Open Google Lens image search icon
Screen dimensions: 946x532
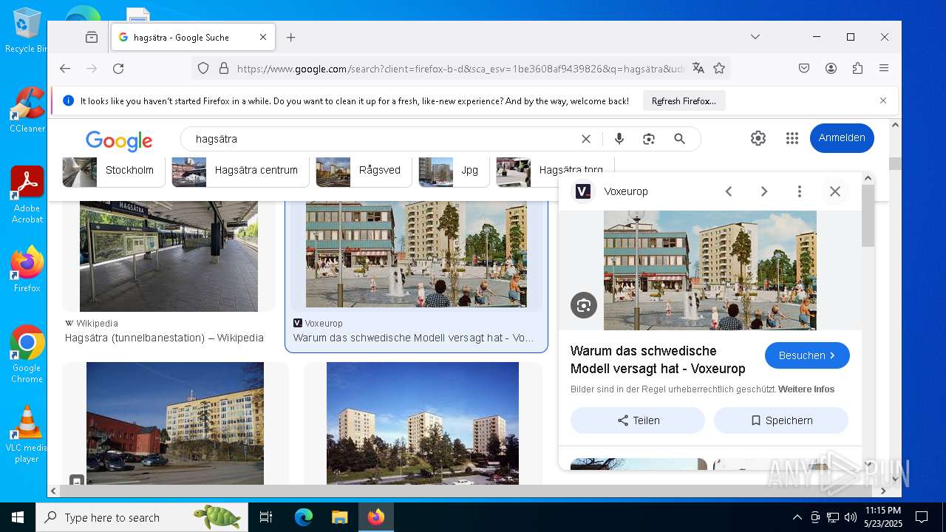[x=649, y=139]
